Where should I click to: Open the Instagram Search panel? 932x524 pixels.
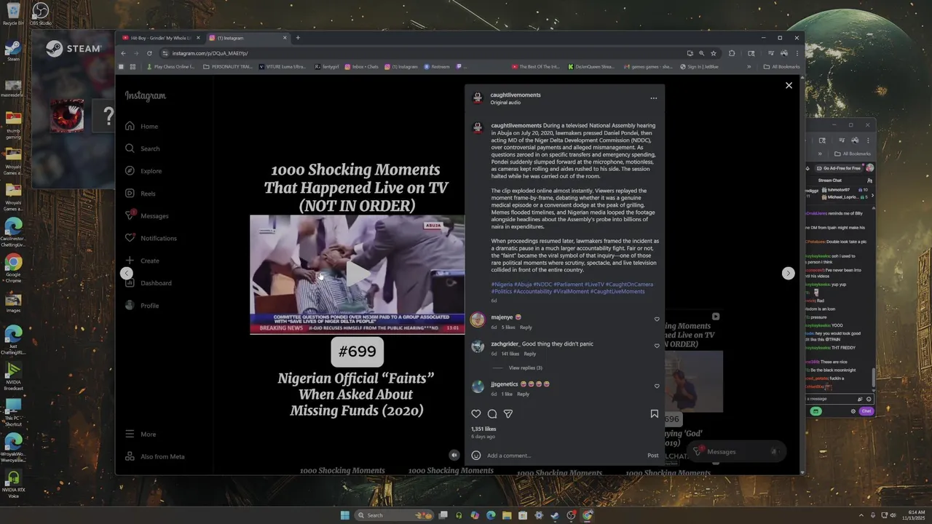coord(142,148)
